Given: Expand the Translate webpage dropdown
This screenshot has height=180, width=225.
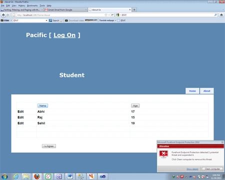Looking at the screenshot, I should coord(115,20).
